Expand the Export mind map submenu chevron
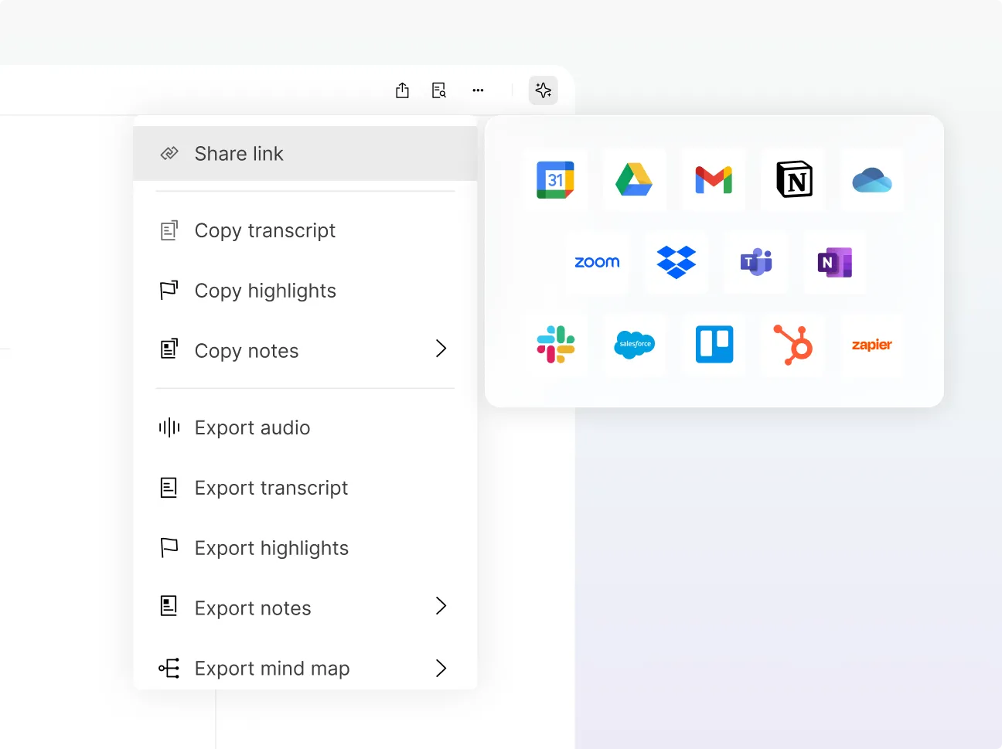This screenshot has width=1002, height=749. (441, 668)
